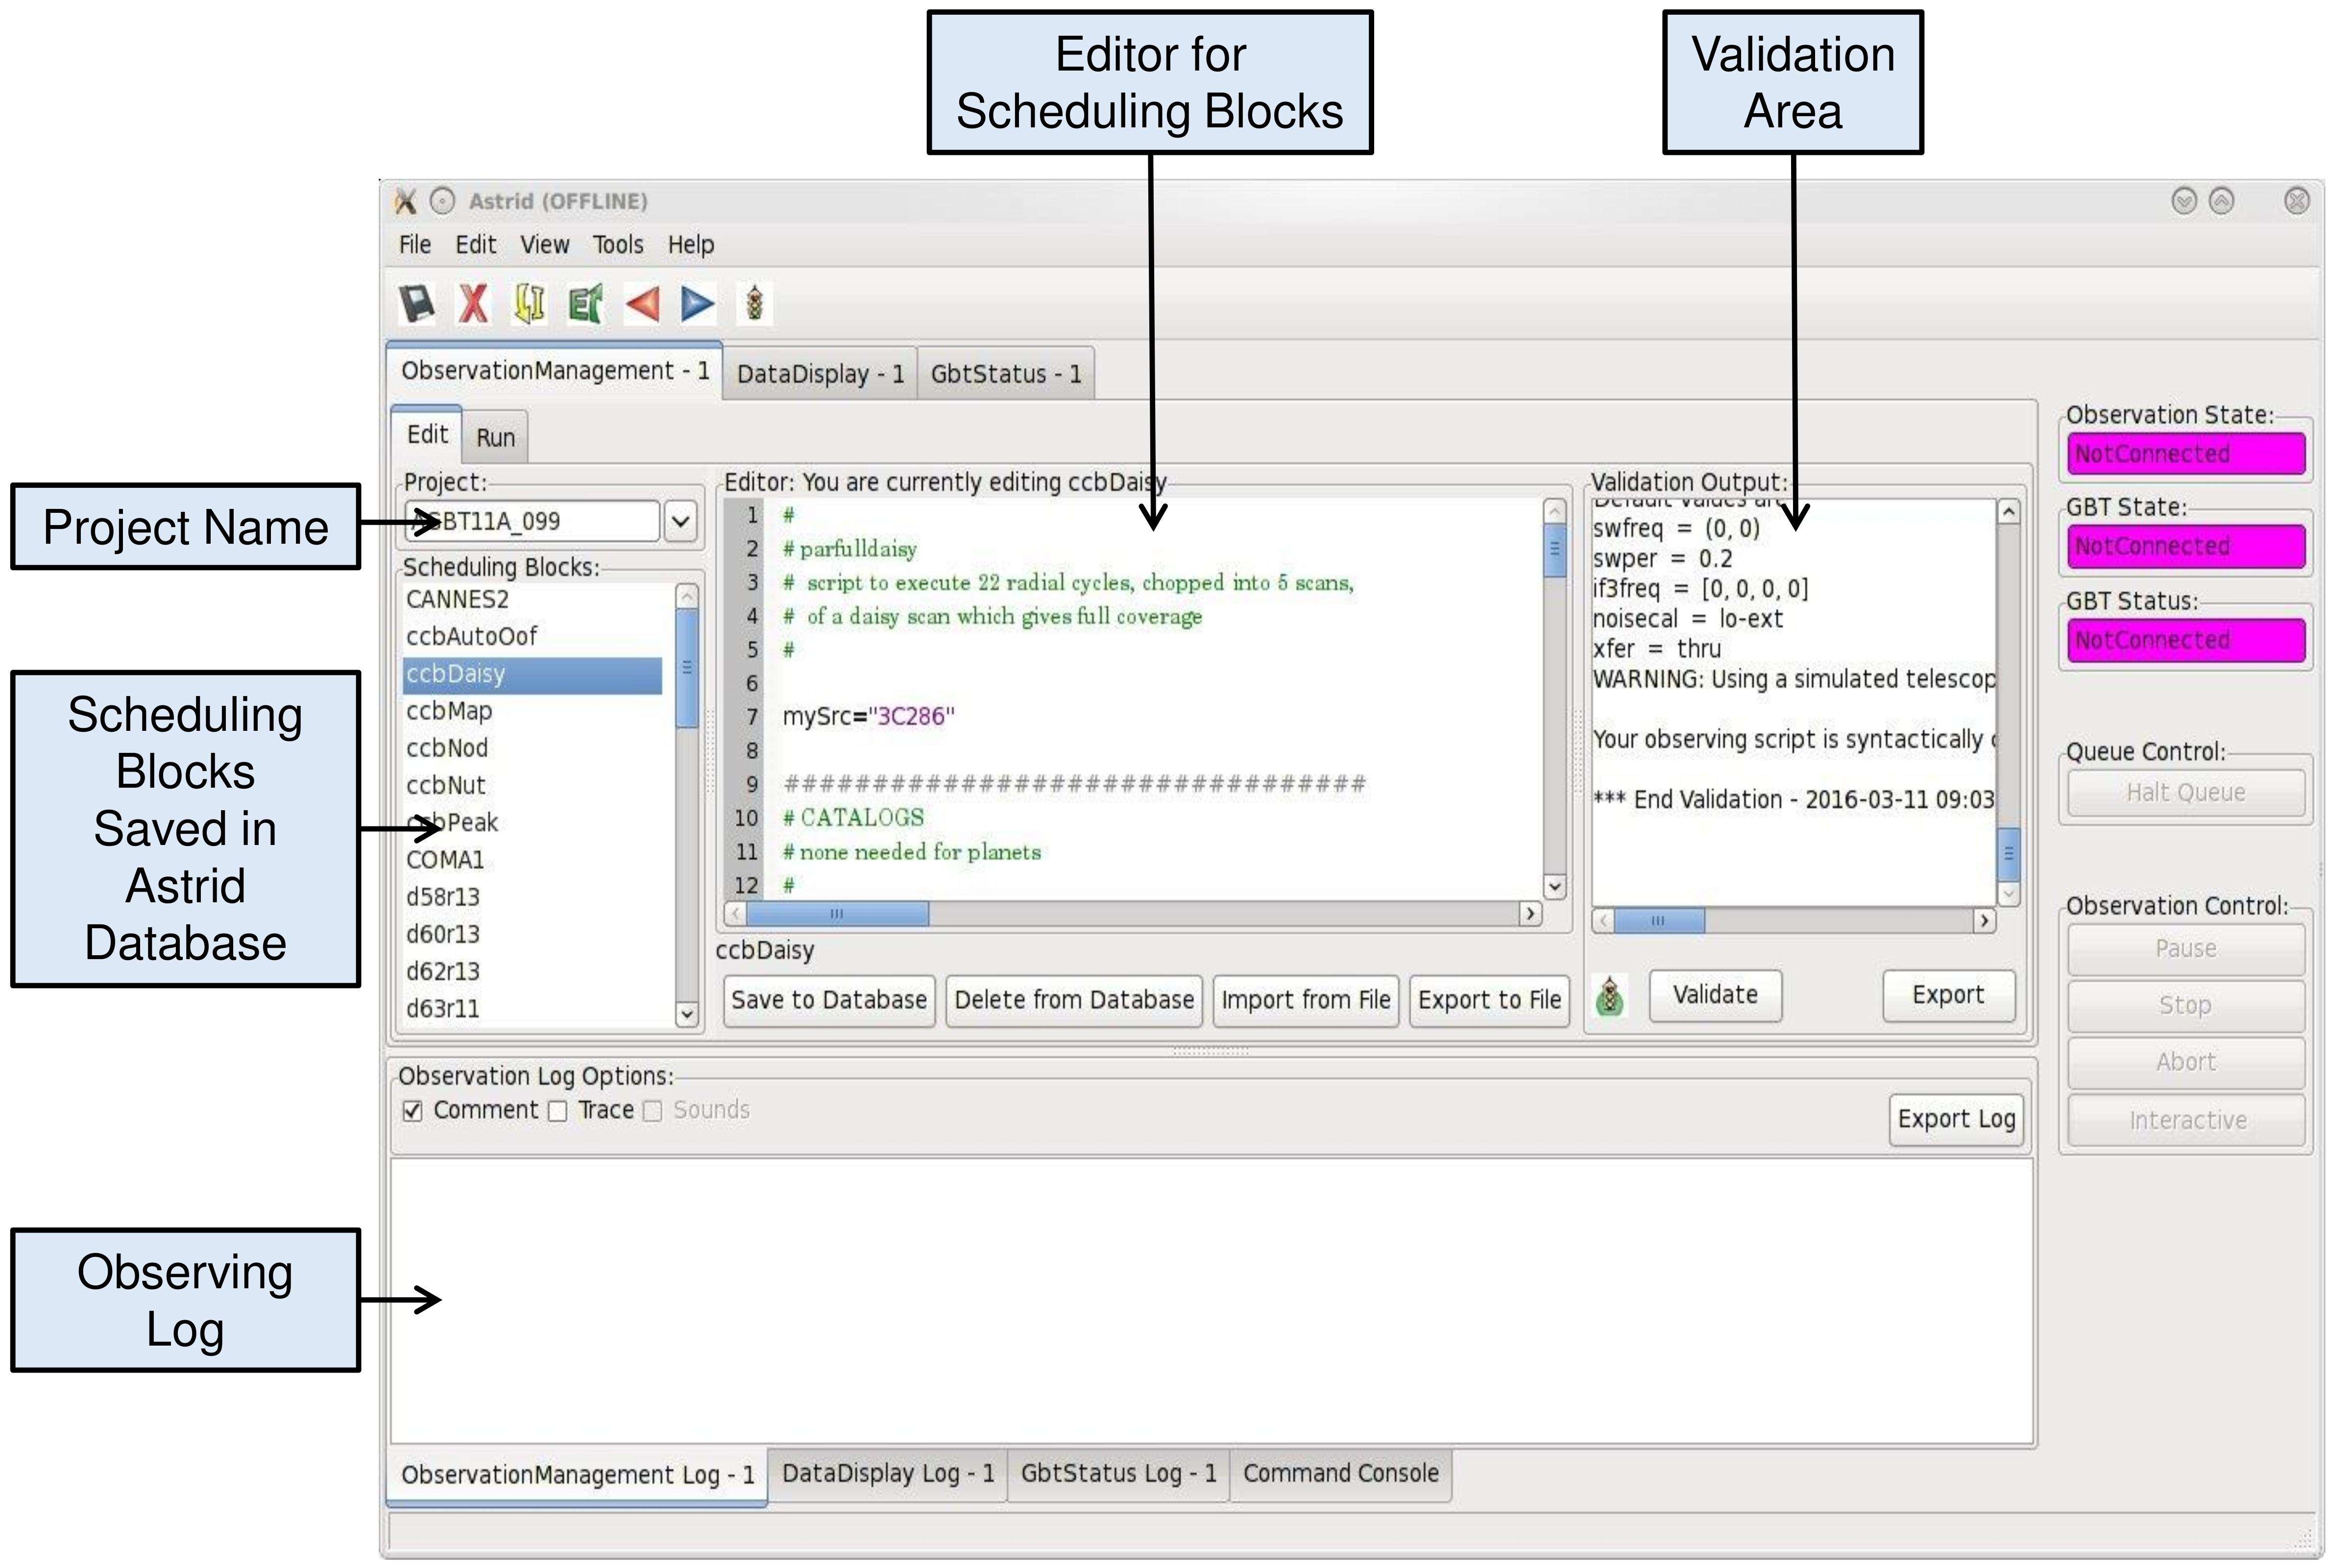Click Save to Database button
The image size is (2328, 1568).
(x=829, y=1000)
